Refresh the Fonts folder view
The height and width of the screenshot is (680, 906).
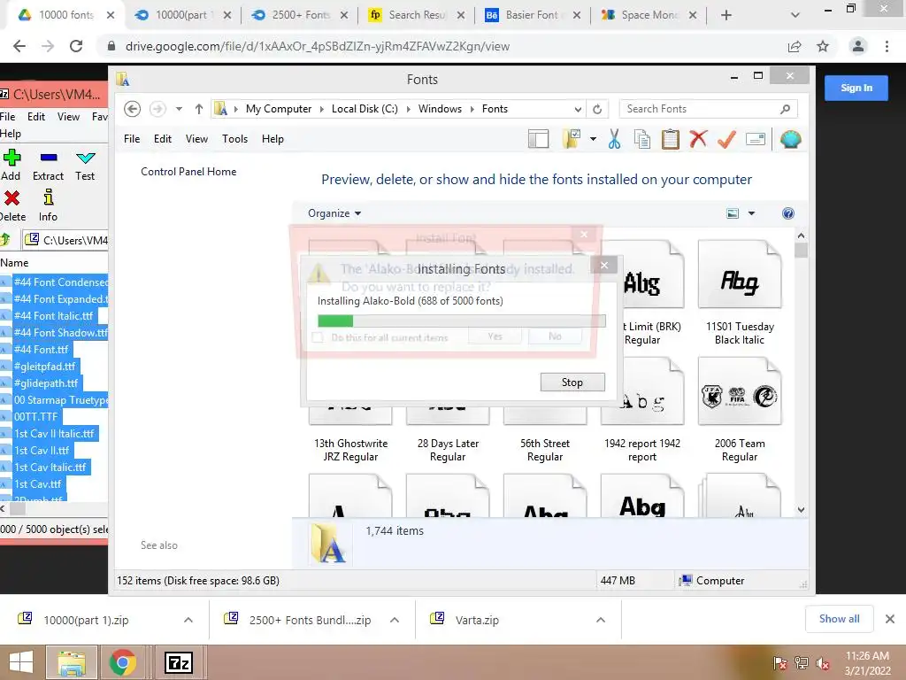[597, 109]
